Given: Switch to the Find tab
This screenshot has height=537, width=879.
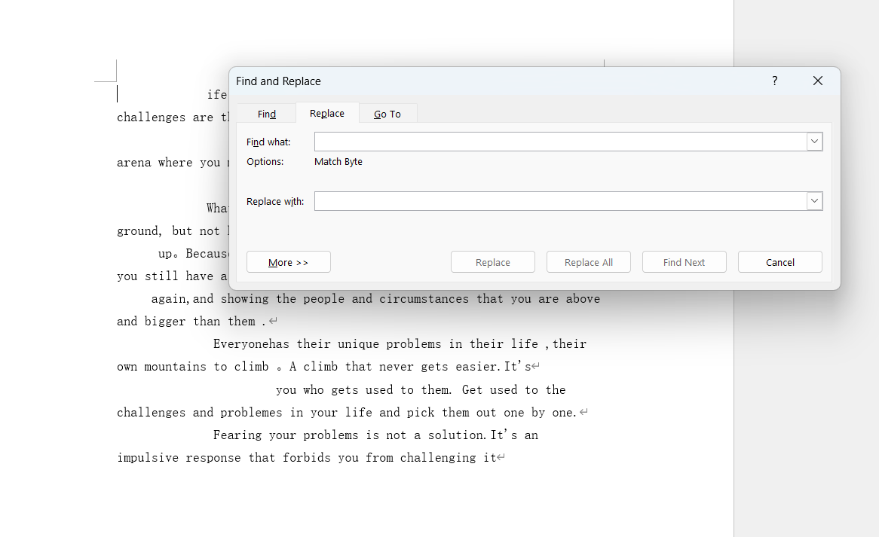Looking at the screenshot, I should point(267,114).
